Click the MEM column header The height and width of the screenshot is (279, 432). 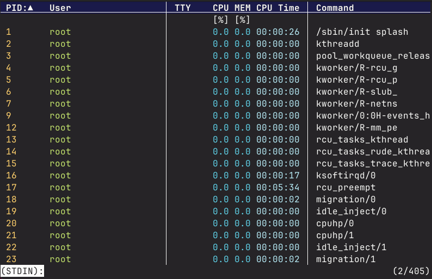click(x=242, y=8)
